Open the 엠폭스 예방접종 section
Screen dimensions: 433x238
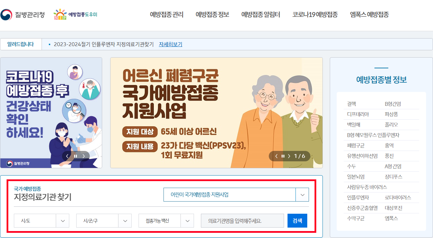[369, 15]
